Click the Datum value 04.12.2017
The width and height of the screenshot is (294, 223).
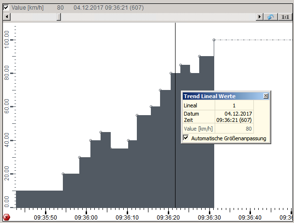pos(234,114)
